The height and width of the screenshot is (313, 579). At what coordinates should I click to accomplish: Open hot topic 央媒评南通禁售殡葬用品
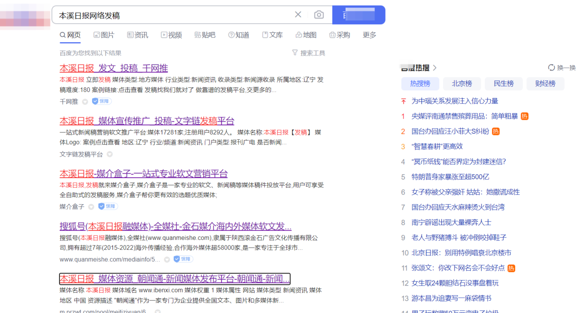[x=464, y=116]
